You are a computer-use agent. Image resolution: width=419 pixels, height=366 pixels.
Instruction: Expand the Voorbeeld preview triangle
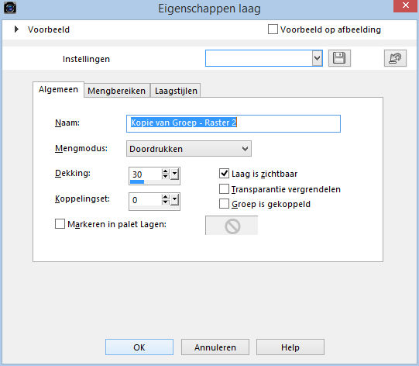(16, 29)
